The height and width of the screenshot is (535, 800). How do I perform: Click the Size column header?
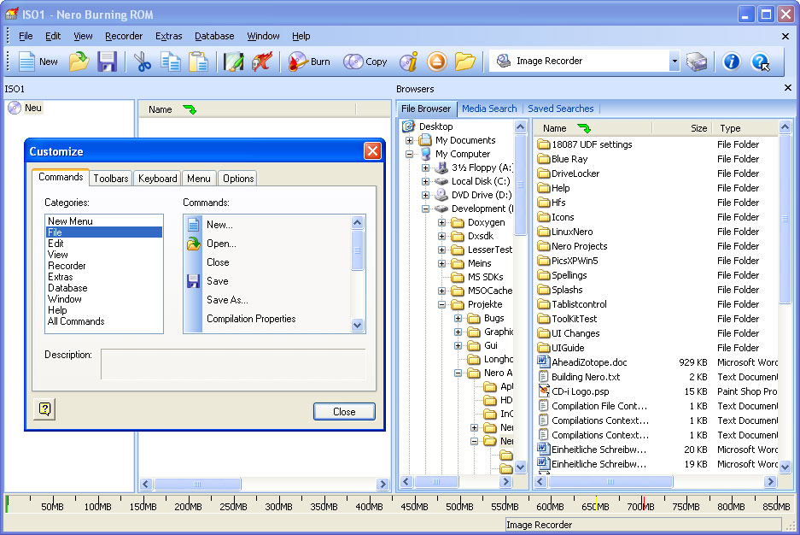coord(680,128)
